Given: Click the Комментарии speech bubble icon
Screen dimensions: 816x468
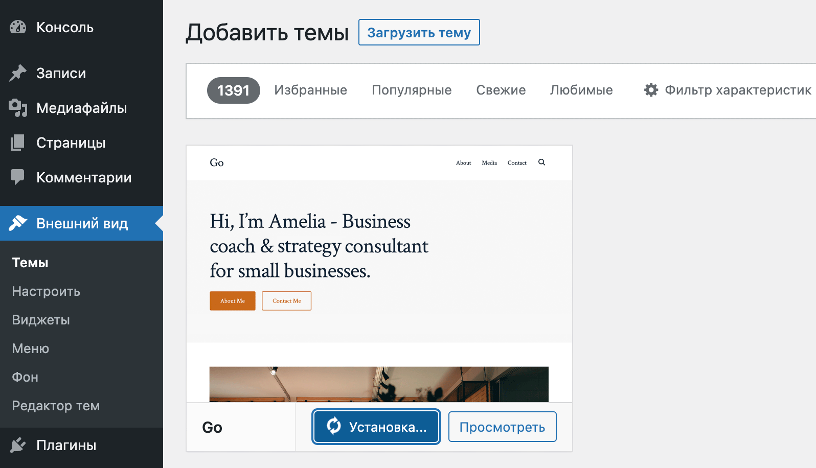Looking at the screenshot, I should [18, 177].
